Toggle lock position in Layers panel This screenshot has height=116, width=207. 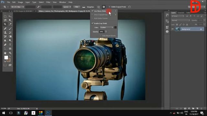[184, 24]
